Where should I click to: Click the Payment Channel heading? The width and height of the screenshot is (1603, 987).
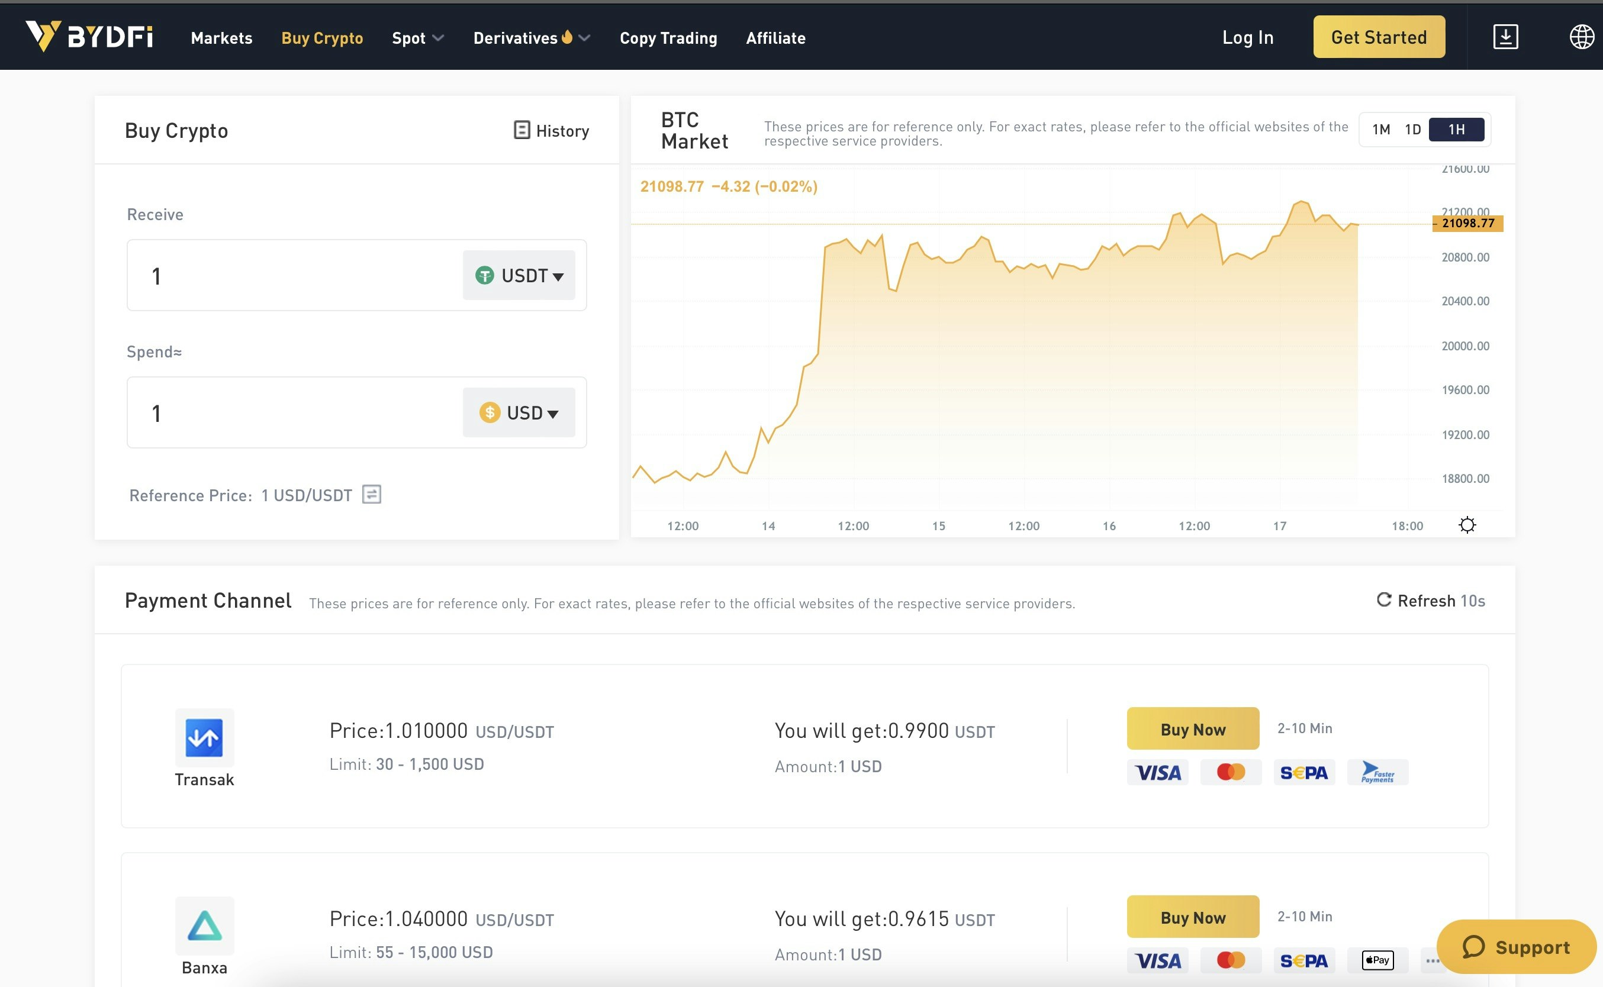208,600
